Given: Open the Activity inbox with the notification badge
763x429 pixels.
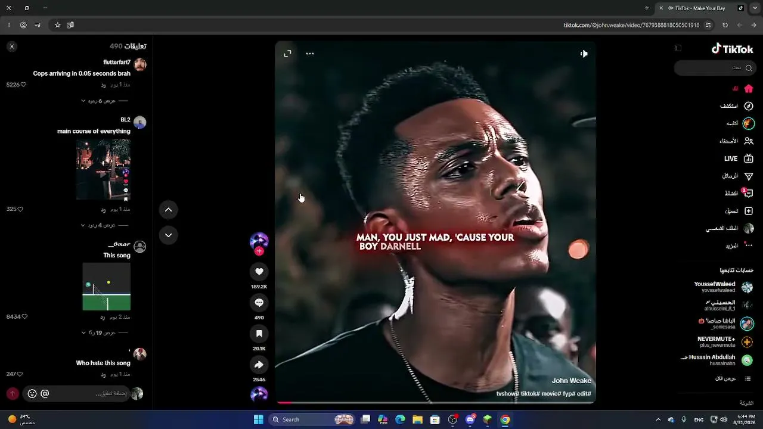Looking at the screenshot, I should click(748, 193).
